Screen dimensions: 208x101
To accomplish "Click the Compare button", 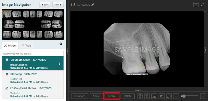I will 80,96.
